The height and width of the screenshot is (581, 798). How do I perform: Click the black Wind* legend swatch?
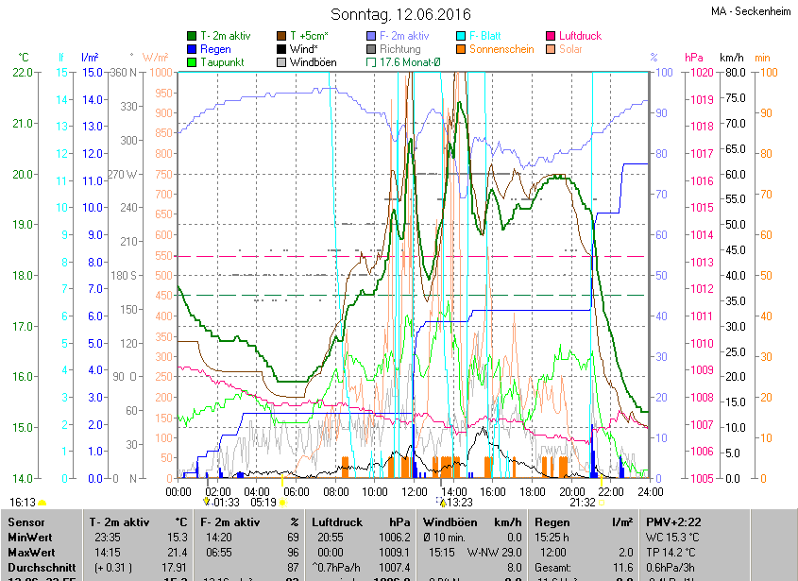point(281,49)
